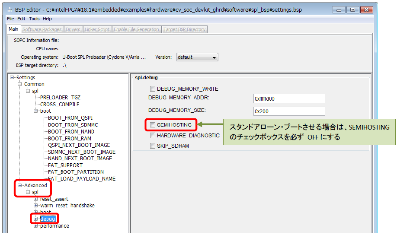Expand the performance tree node
The height and width of the screenshot is (235, 397).
pos(36,226)
